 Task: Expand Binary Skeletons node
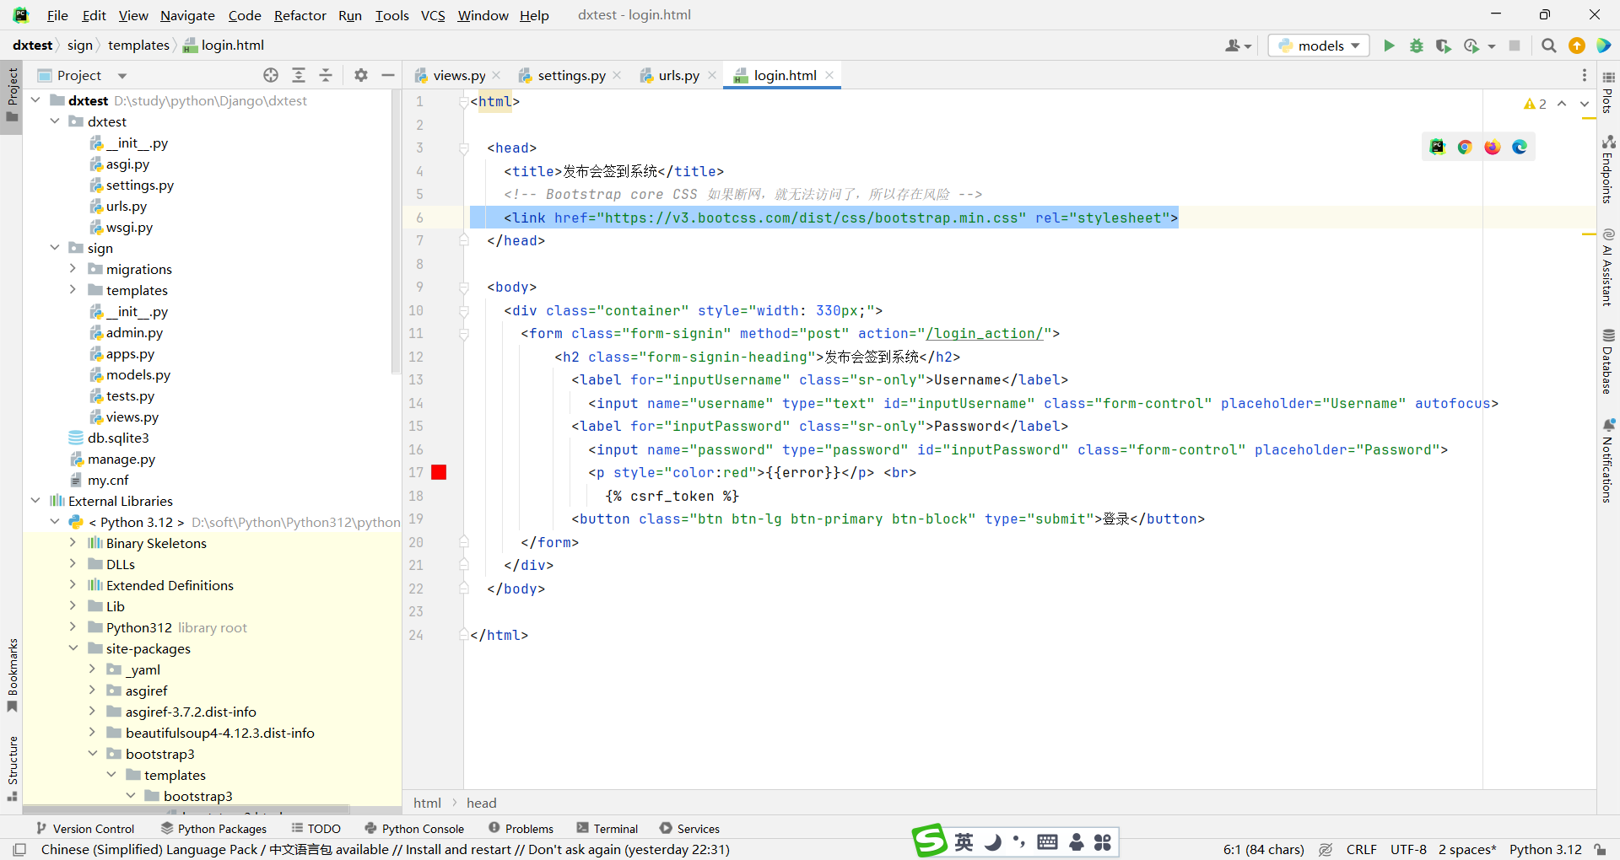coord(73,543)
